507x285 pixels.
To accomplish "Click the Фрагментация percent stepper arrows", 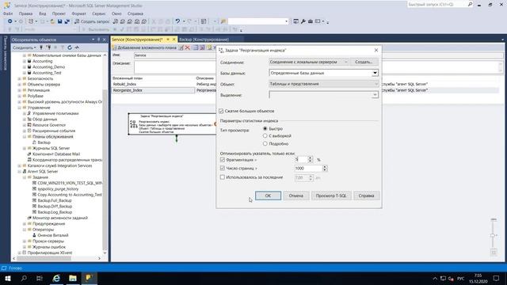I will coord(311,160).
